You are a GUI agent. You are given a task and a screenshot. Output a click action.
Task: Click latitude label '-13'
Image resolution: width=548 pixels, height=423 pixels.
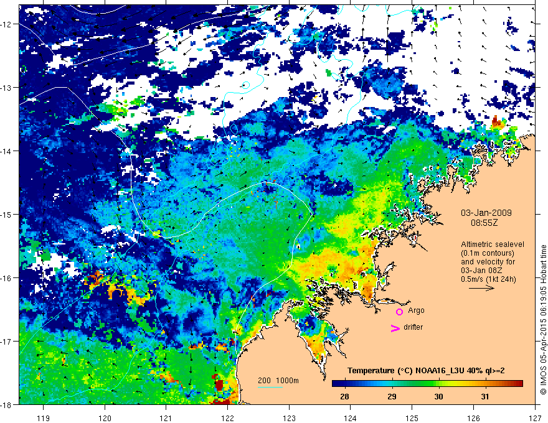point(6,88)
